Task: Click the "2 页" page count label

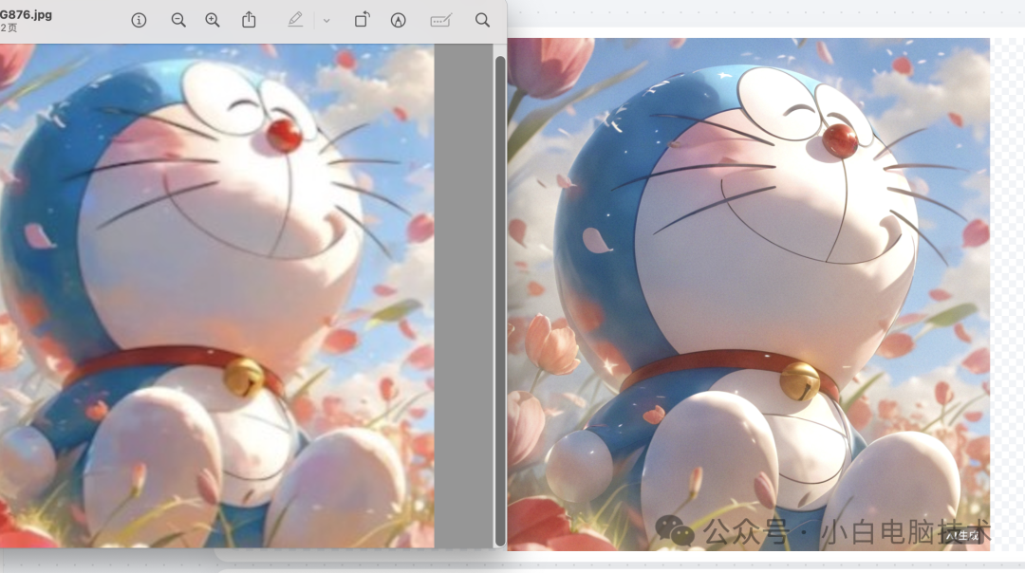Action: (9, 28)
